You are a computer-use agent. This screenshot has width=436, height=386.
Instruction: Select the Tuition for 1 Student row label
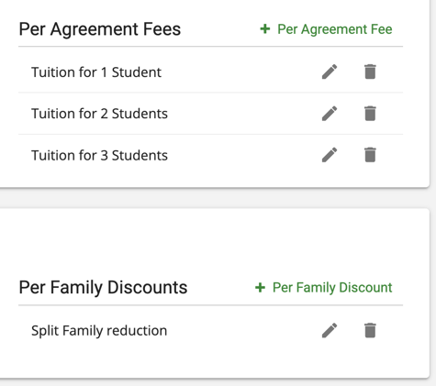(96, 72)
